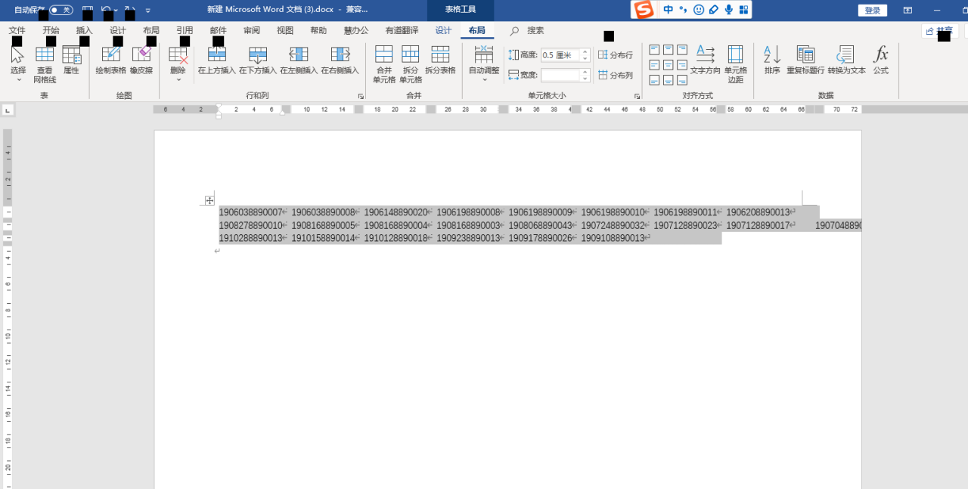
Task: Click the 高度 row height input field
Action: 560,55
